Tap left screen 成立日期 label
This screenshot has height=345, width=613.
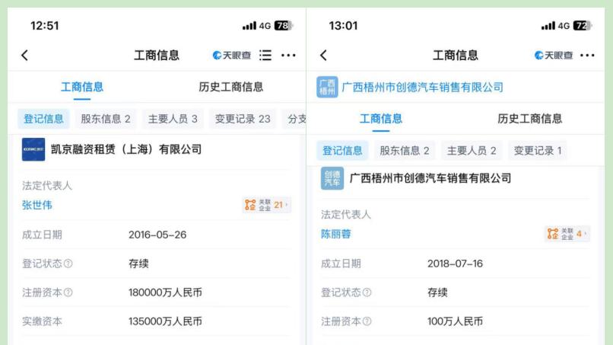[x=43, y=235]
